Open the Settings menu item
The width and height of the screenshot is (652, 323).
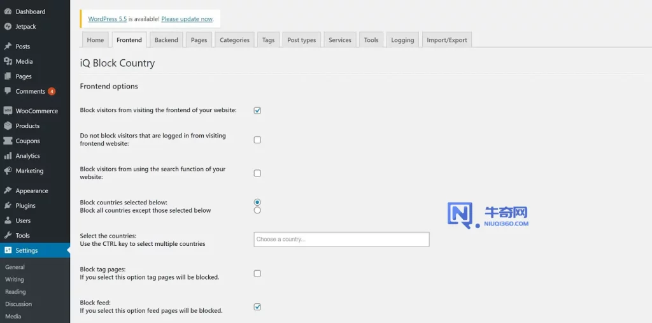tap(35, 250)
